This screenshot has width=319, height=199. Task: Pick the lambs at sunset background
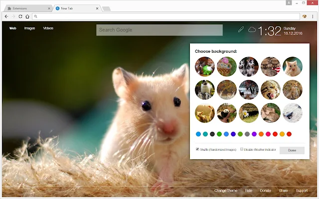[x=205, y=113]
